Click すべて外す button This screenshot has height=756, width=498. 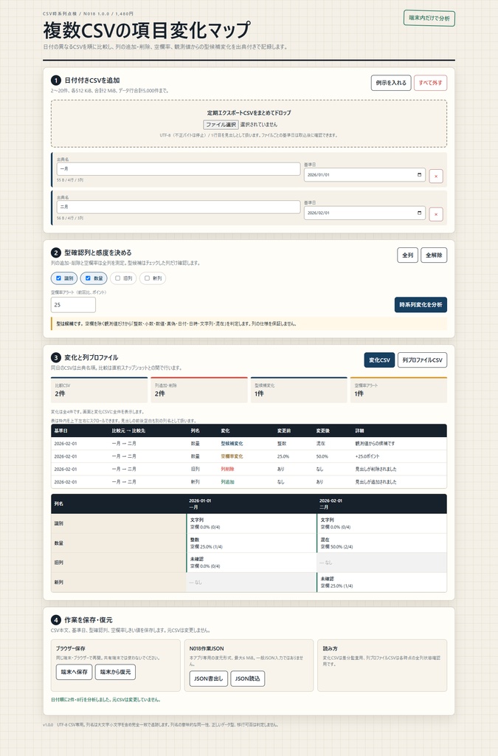click(431, 83)
